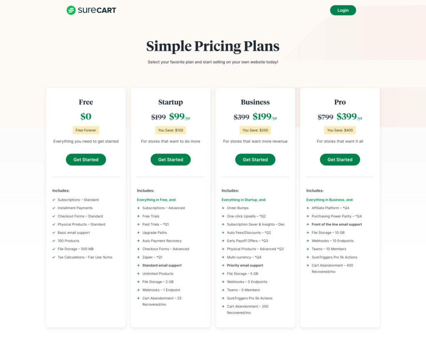Click the plus icon beside Free Trials

139,216
